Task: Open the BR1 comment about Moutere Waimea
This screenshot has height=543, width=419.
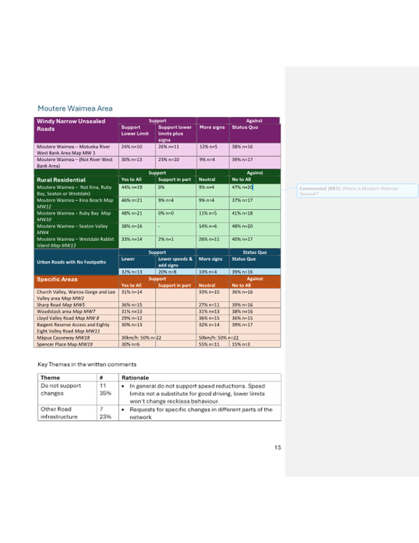Action: [x=357, y=191]
